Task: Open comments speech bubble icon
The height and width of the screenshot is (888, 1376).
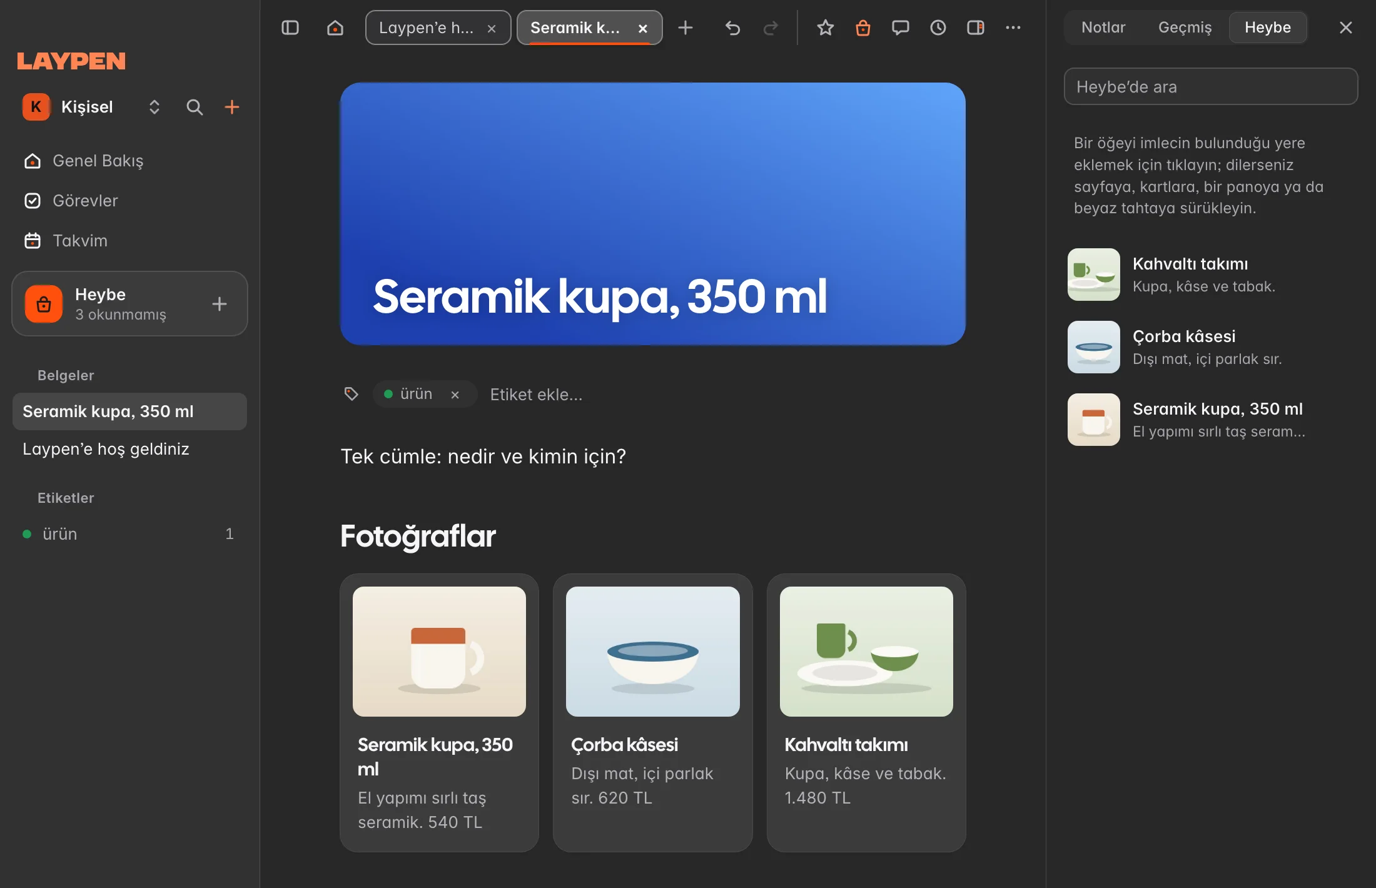Action: click(x=901, y=28)
